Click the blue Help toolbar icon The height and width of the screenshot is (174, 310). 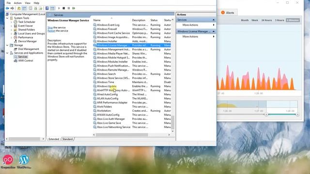47,8
